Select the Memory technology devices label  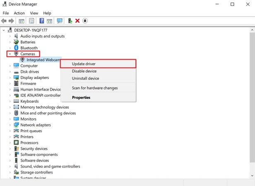pyautogui.click(x=45, y=107)
